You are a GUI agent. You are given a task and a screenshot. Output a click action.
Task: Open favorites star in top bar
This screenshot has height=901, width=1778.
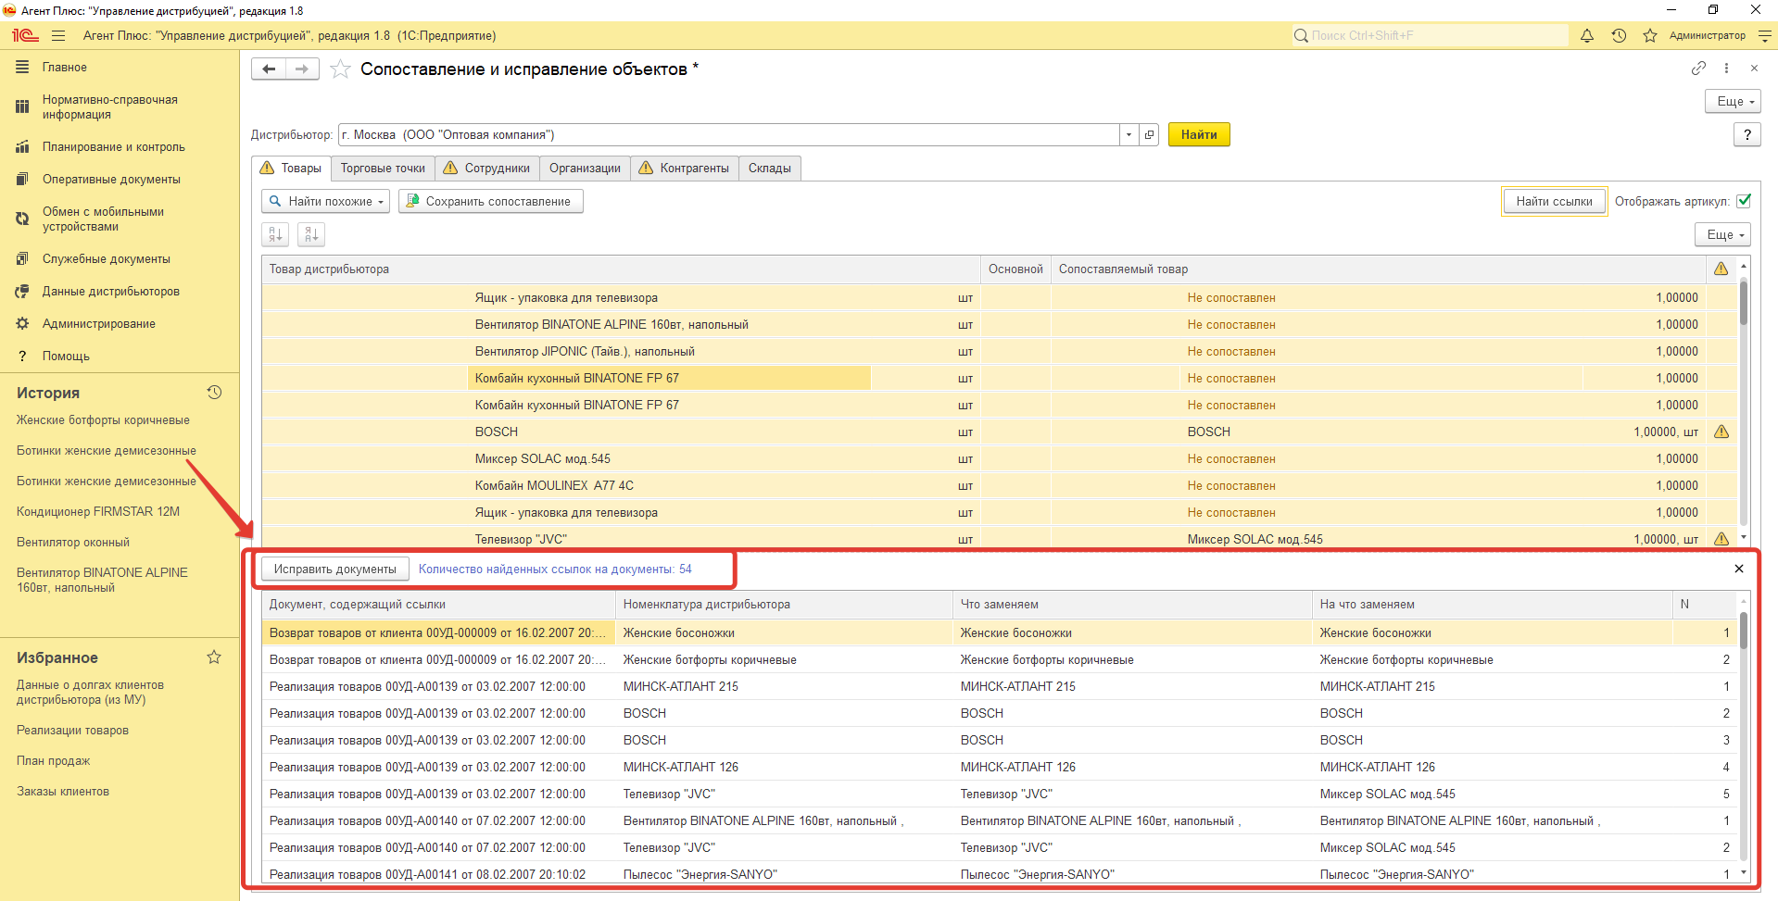pyautogui.click(x=1650, y=36)
